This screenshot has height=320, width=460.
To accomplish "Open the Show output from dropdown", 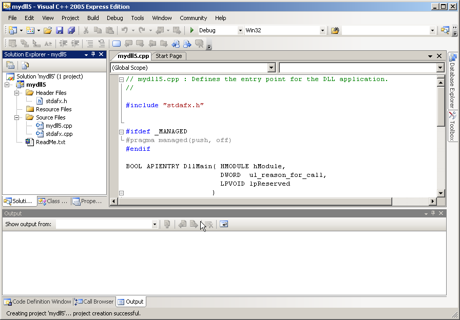I will (x=155, y=225).
